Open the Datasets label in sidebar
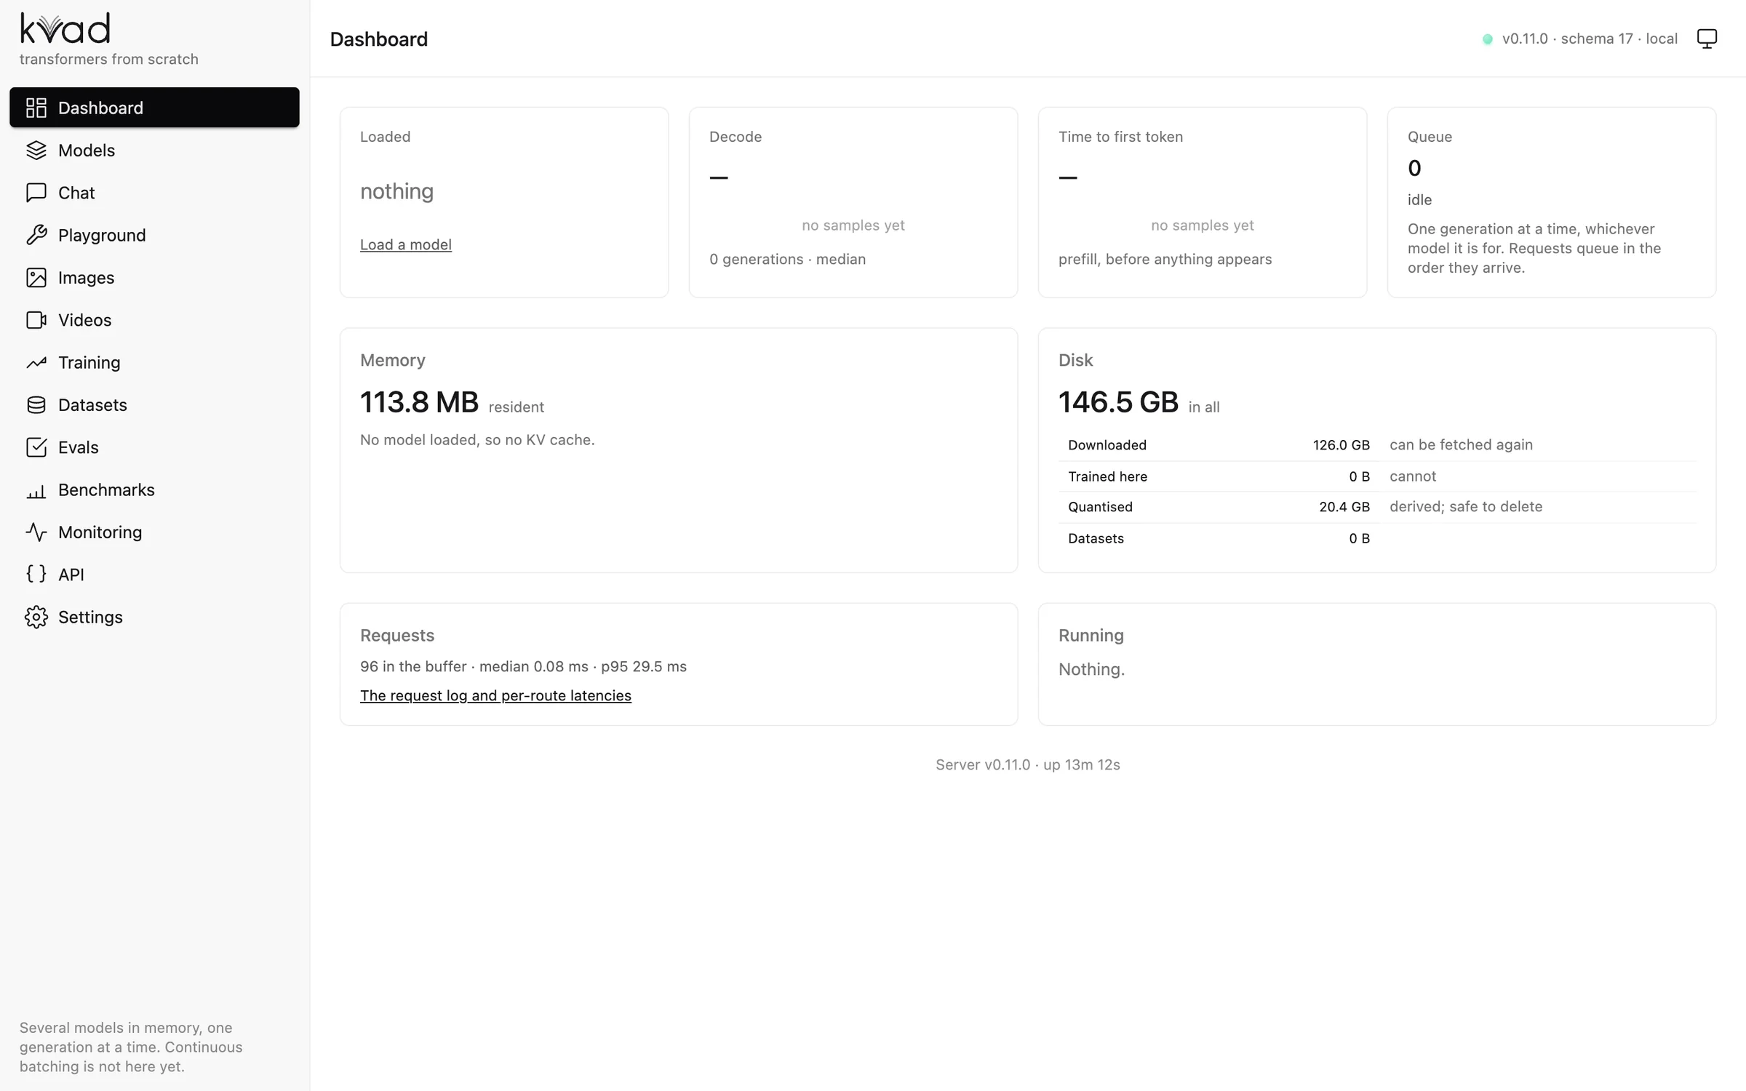This screenshot has height=1091, width=1746. pyautogui.click(x=92, y=404)
